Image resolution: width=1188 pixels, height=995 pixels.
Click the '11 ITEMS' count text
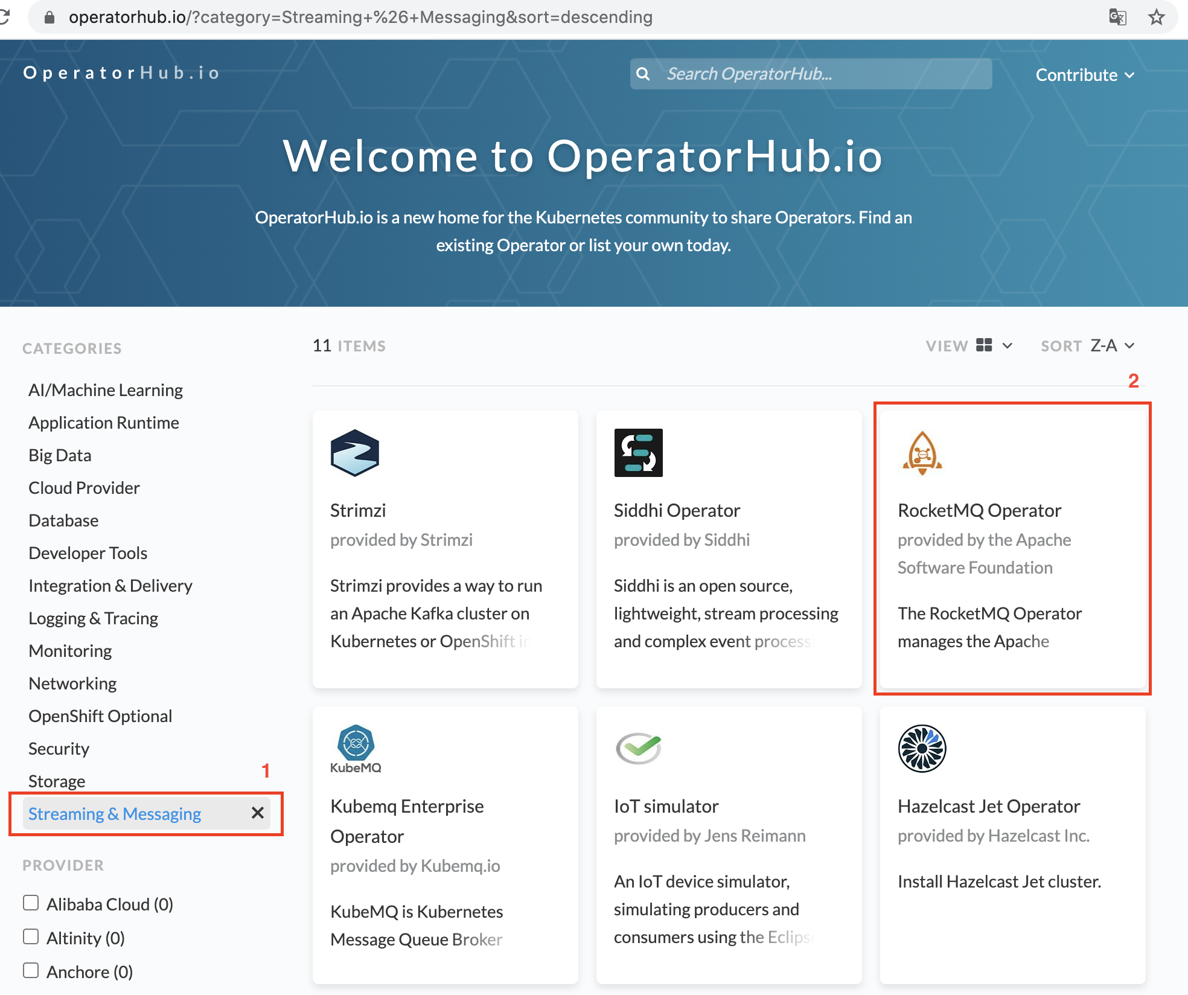pyautogui.click(x=349, y=346)
